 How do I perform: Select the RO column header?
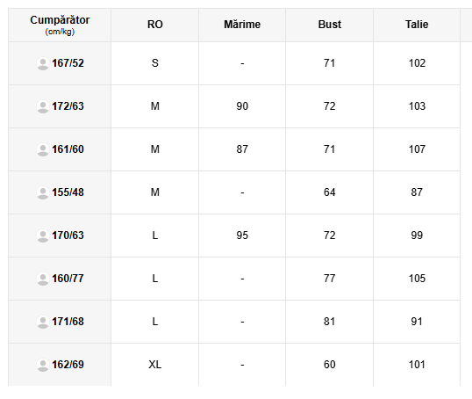(154, 25)
